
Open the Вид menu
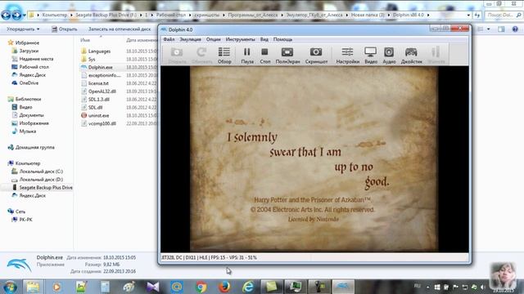[264, 39]
